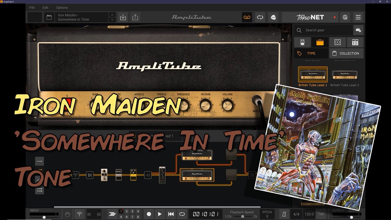Adjust the Playback Speed slider
This screenshot has width=391, height=220.
pos(242,216)
